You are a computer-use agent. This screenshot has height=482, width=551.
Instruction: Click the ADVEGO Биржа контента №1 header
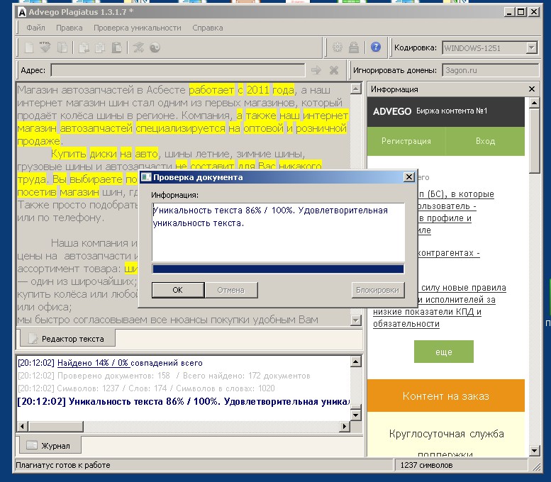click(446, 111)
